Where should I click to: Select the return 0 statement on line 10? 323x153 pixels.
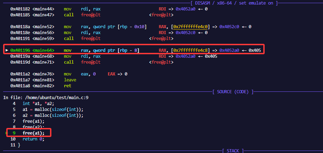(33, 139)
